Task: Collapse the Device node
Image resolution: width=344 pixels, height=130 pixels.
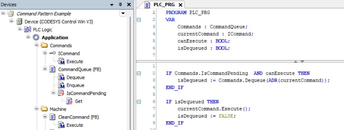Action: tap(11, 21)
